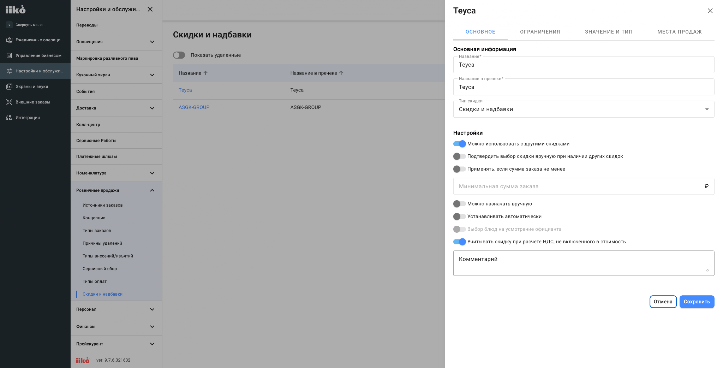Screen dimensions: 723x368
Task: Enable Устанавливать автоматически toggle
Action: tap(460, 216)
